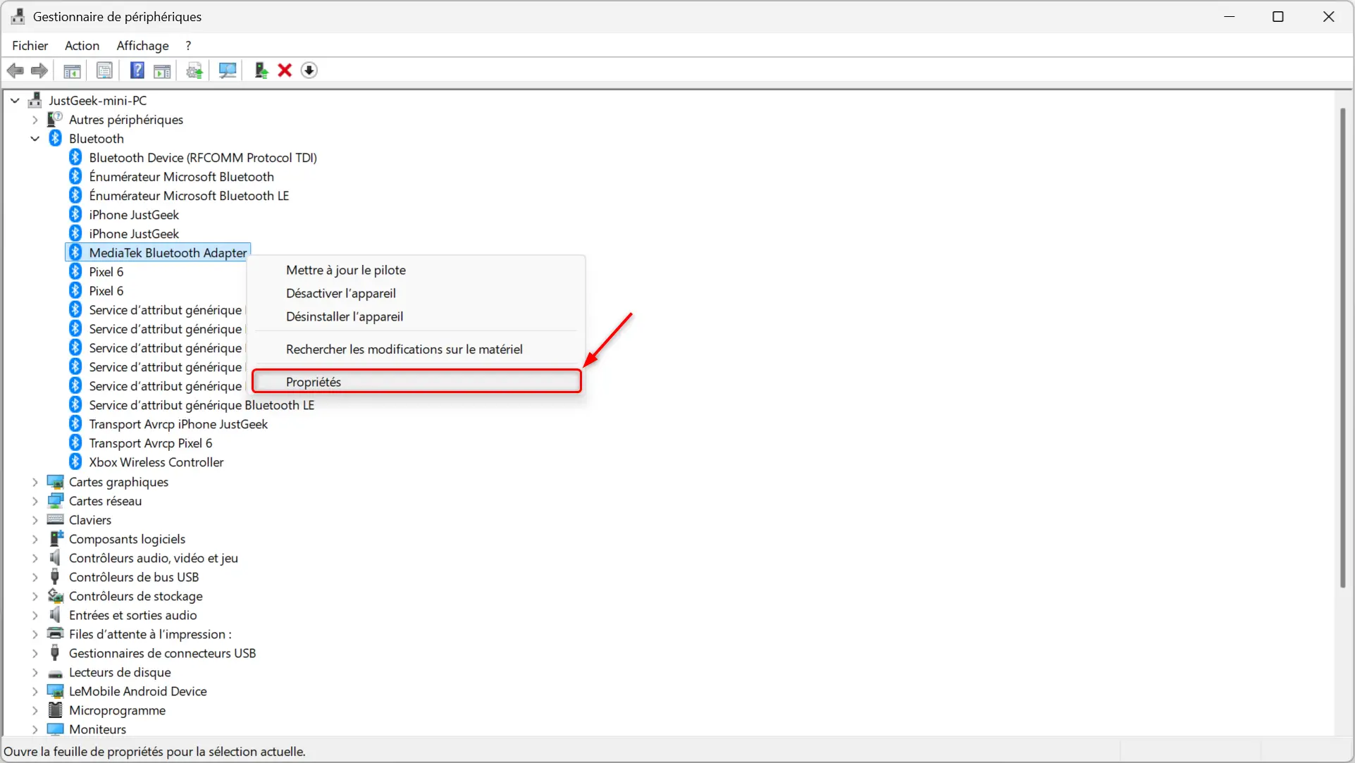Click the Composants logiciels icon

click(55, 539)
